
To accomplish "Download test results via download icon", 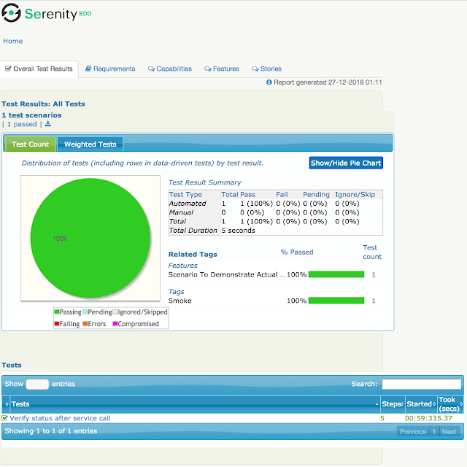I will point(48,124).
